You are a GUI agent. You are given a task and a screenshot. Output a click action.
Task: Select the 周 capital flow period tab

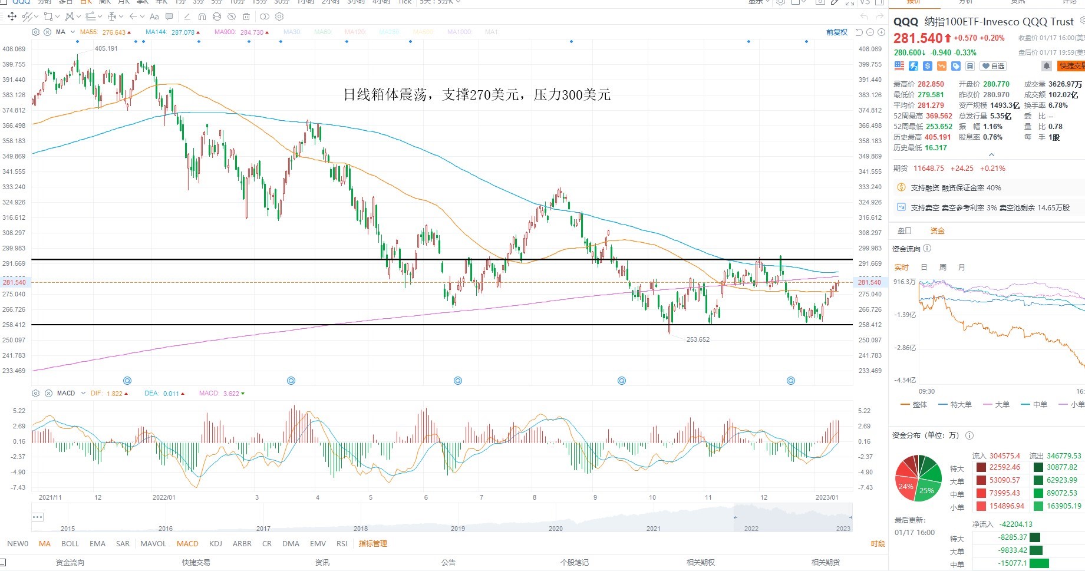click(943, 268)
